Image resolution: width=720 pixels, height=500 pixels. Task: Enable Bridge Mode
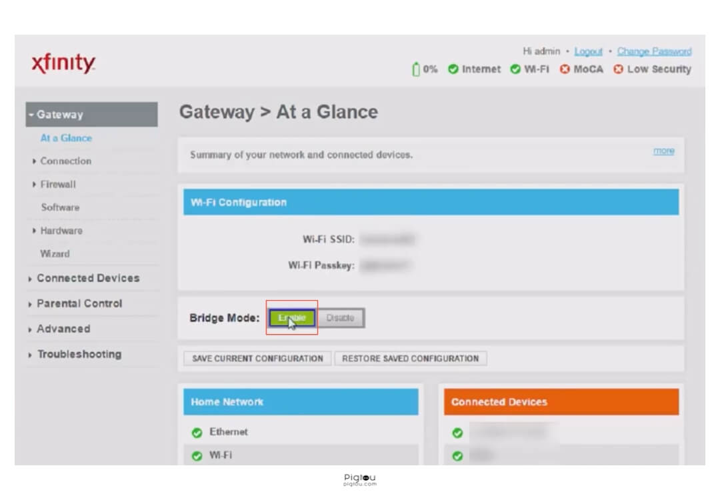291,318
